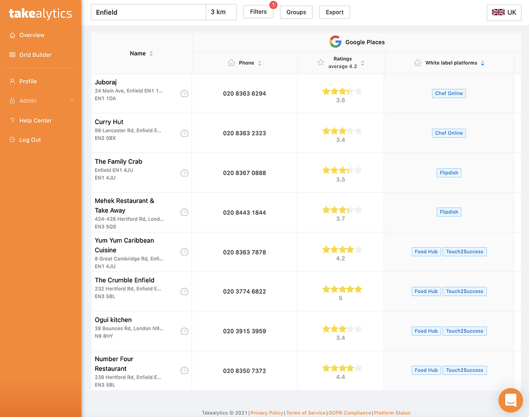Screen dimensions: 529x417
Task: Click the Juboraj restaurant name
Action: (106, 83)
